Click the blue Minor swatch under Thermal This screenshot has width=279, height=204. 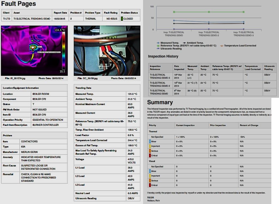[150, 141]
